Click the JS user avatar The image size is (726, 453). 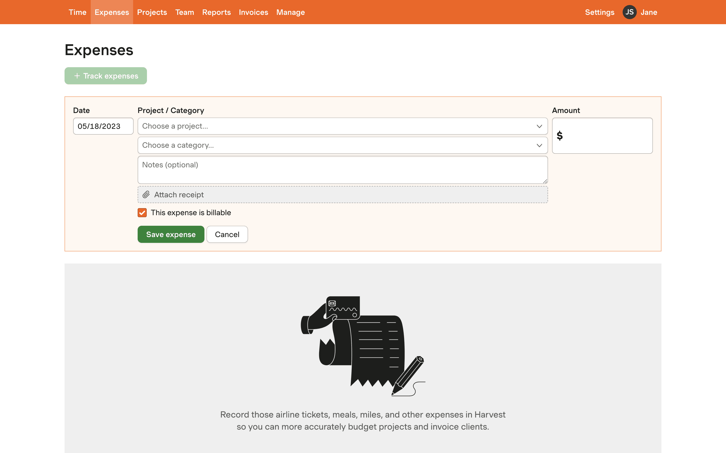(629, 12)
